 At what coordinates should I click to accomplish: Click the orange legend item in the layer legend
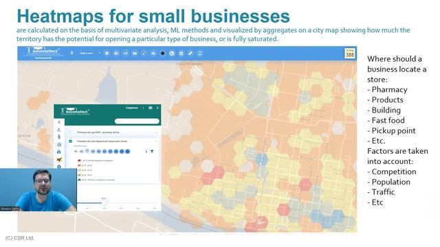tap(85, 165)
